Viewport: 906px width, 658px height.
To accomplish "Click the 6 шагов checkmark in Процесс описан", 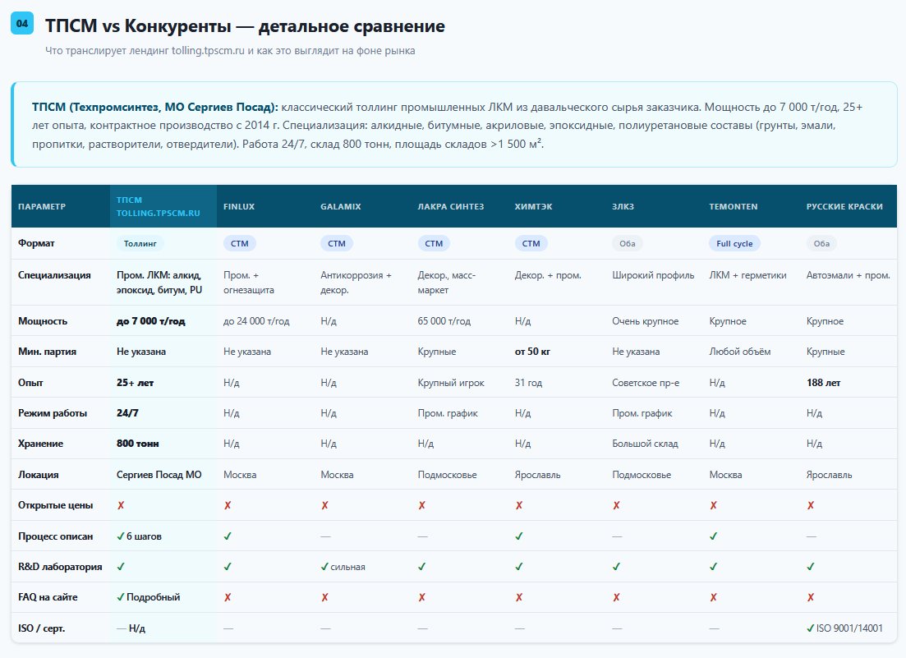I will (121, 536).
